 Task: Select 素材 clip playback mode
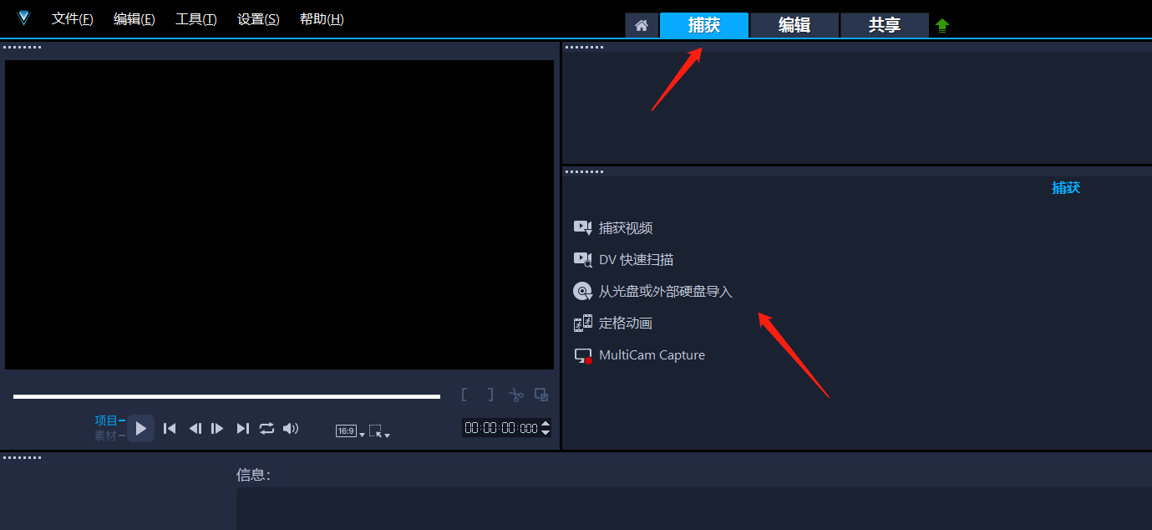pos(109,436)
